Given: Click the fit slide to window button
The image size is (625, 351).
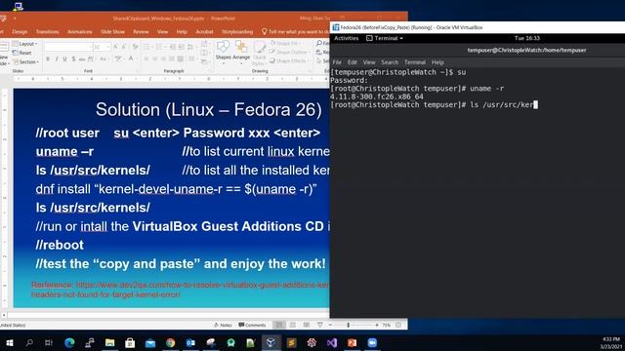Looking at the screenshot, I should pyautogui.click(x=398, y=325).
